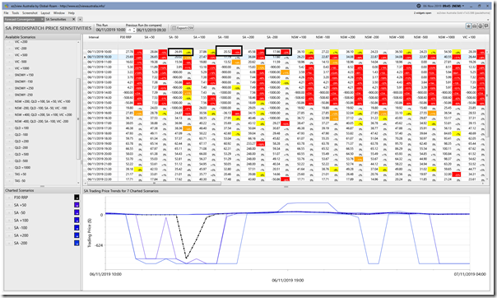
Task: Open the Screenshot menu
Action: [x=30, y=13]
